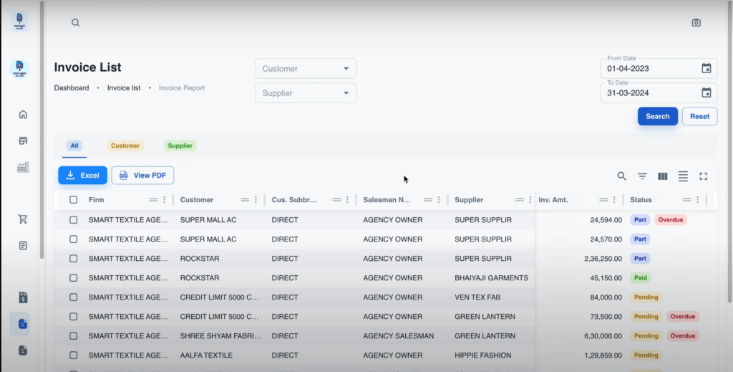Open the store icon in sidebar
Image resolution: width=733 pixels, height=372 pixels.
click(23, 141)
